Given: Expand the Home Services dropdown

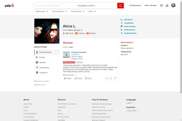Looking at the screenshot, I should pos(59,11).
